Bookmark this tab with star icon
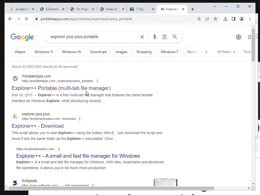The height and width of the screenshot is (195, 260). [x=215, y=19]
